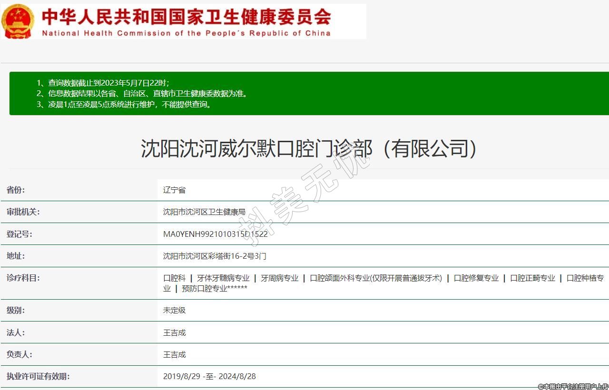
Task: Click the approving authority 沈阳市沈河区卫生健康局
Action: tap(204, 212)
